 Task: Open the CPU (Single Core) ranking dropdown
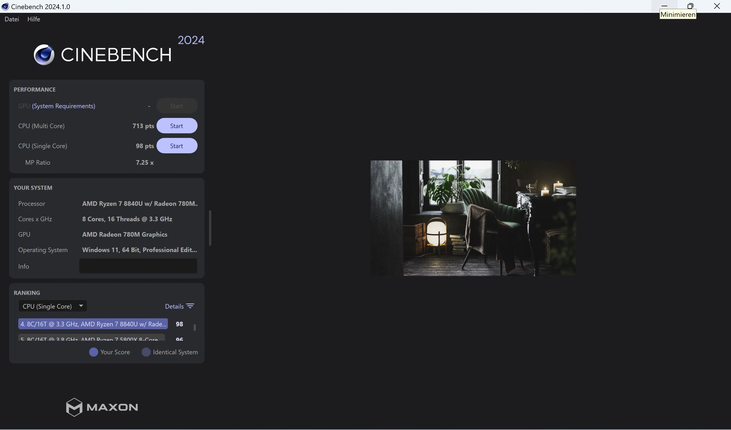(53, 306)
